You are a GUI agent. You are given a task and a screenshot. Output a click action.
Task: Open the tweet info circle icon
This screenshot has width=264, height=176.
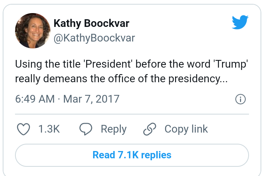click(240, 99)
